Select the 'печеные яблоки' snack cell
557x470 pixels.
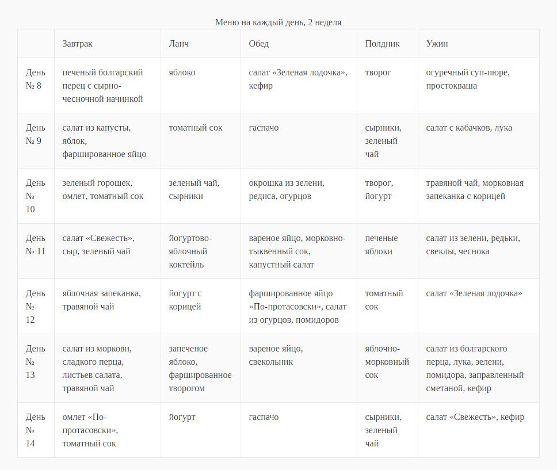387,251
